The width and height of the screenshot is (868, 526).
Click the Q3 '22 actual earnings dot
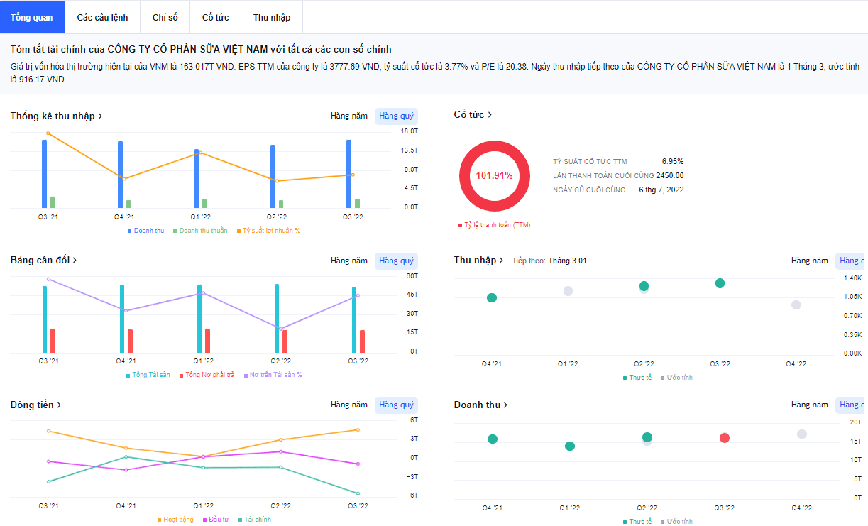tap(720, 283)
